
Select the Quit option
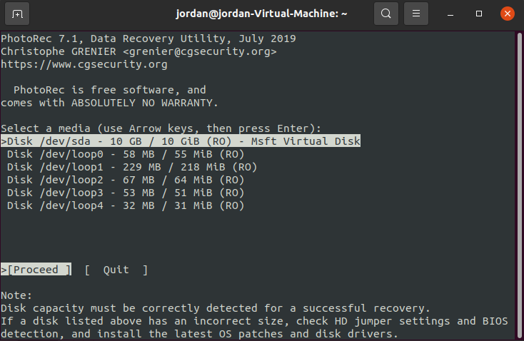click(116, 270)
